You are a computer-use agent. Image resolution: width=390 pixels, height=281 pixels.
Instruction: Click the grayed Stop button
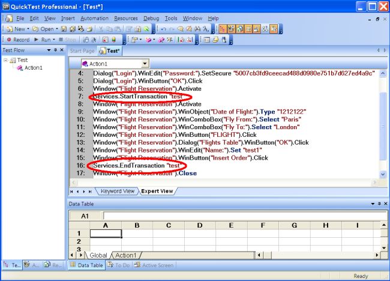click(x=67, y=40)
